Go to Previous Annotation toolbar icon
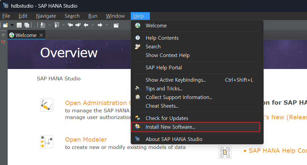 [57, 25]
